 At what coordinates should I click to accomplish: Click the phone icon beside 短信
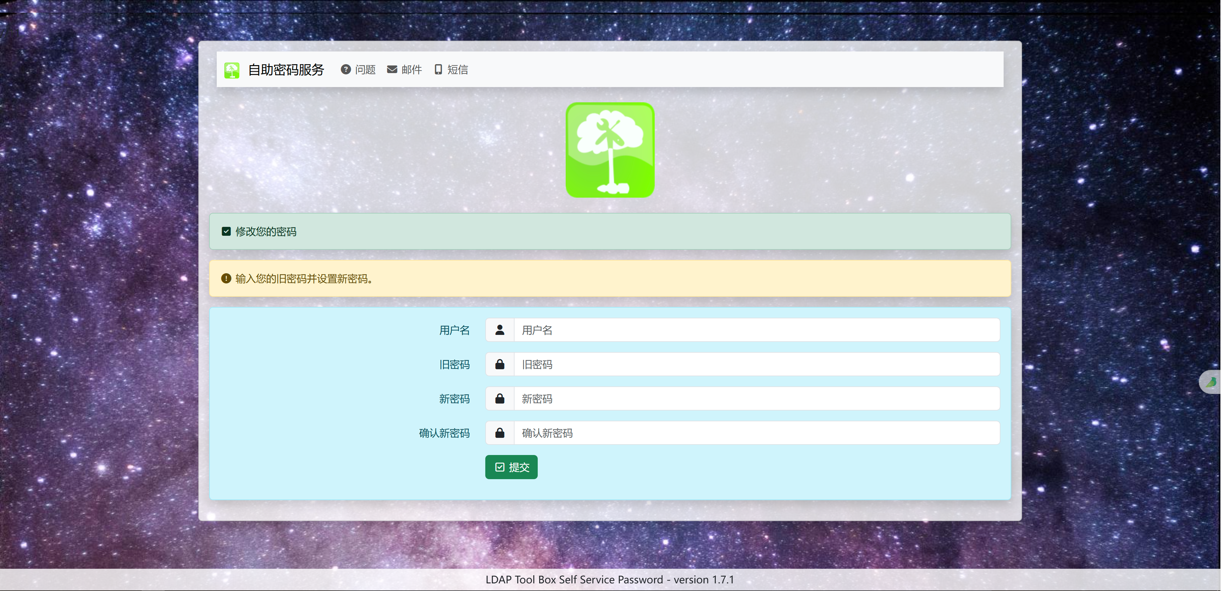tap(438, 70)
